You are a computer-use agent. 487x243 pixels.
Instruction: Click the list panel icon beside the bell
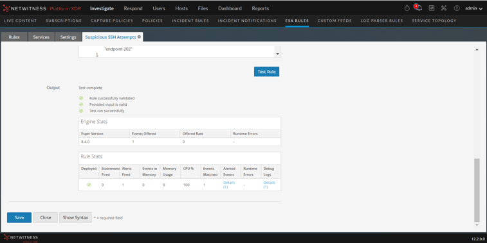[x=432, y=8]
